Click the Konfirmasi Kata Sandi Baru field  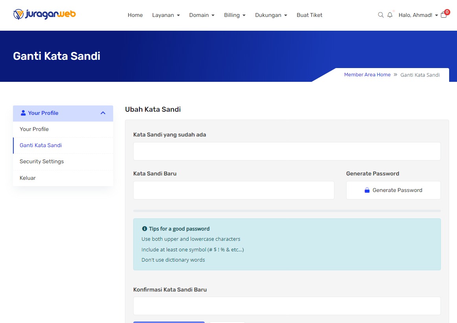[287, 306]
